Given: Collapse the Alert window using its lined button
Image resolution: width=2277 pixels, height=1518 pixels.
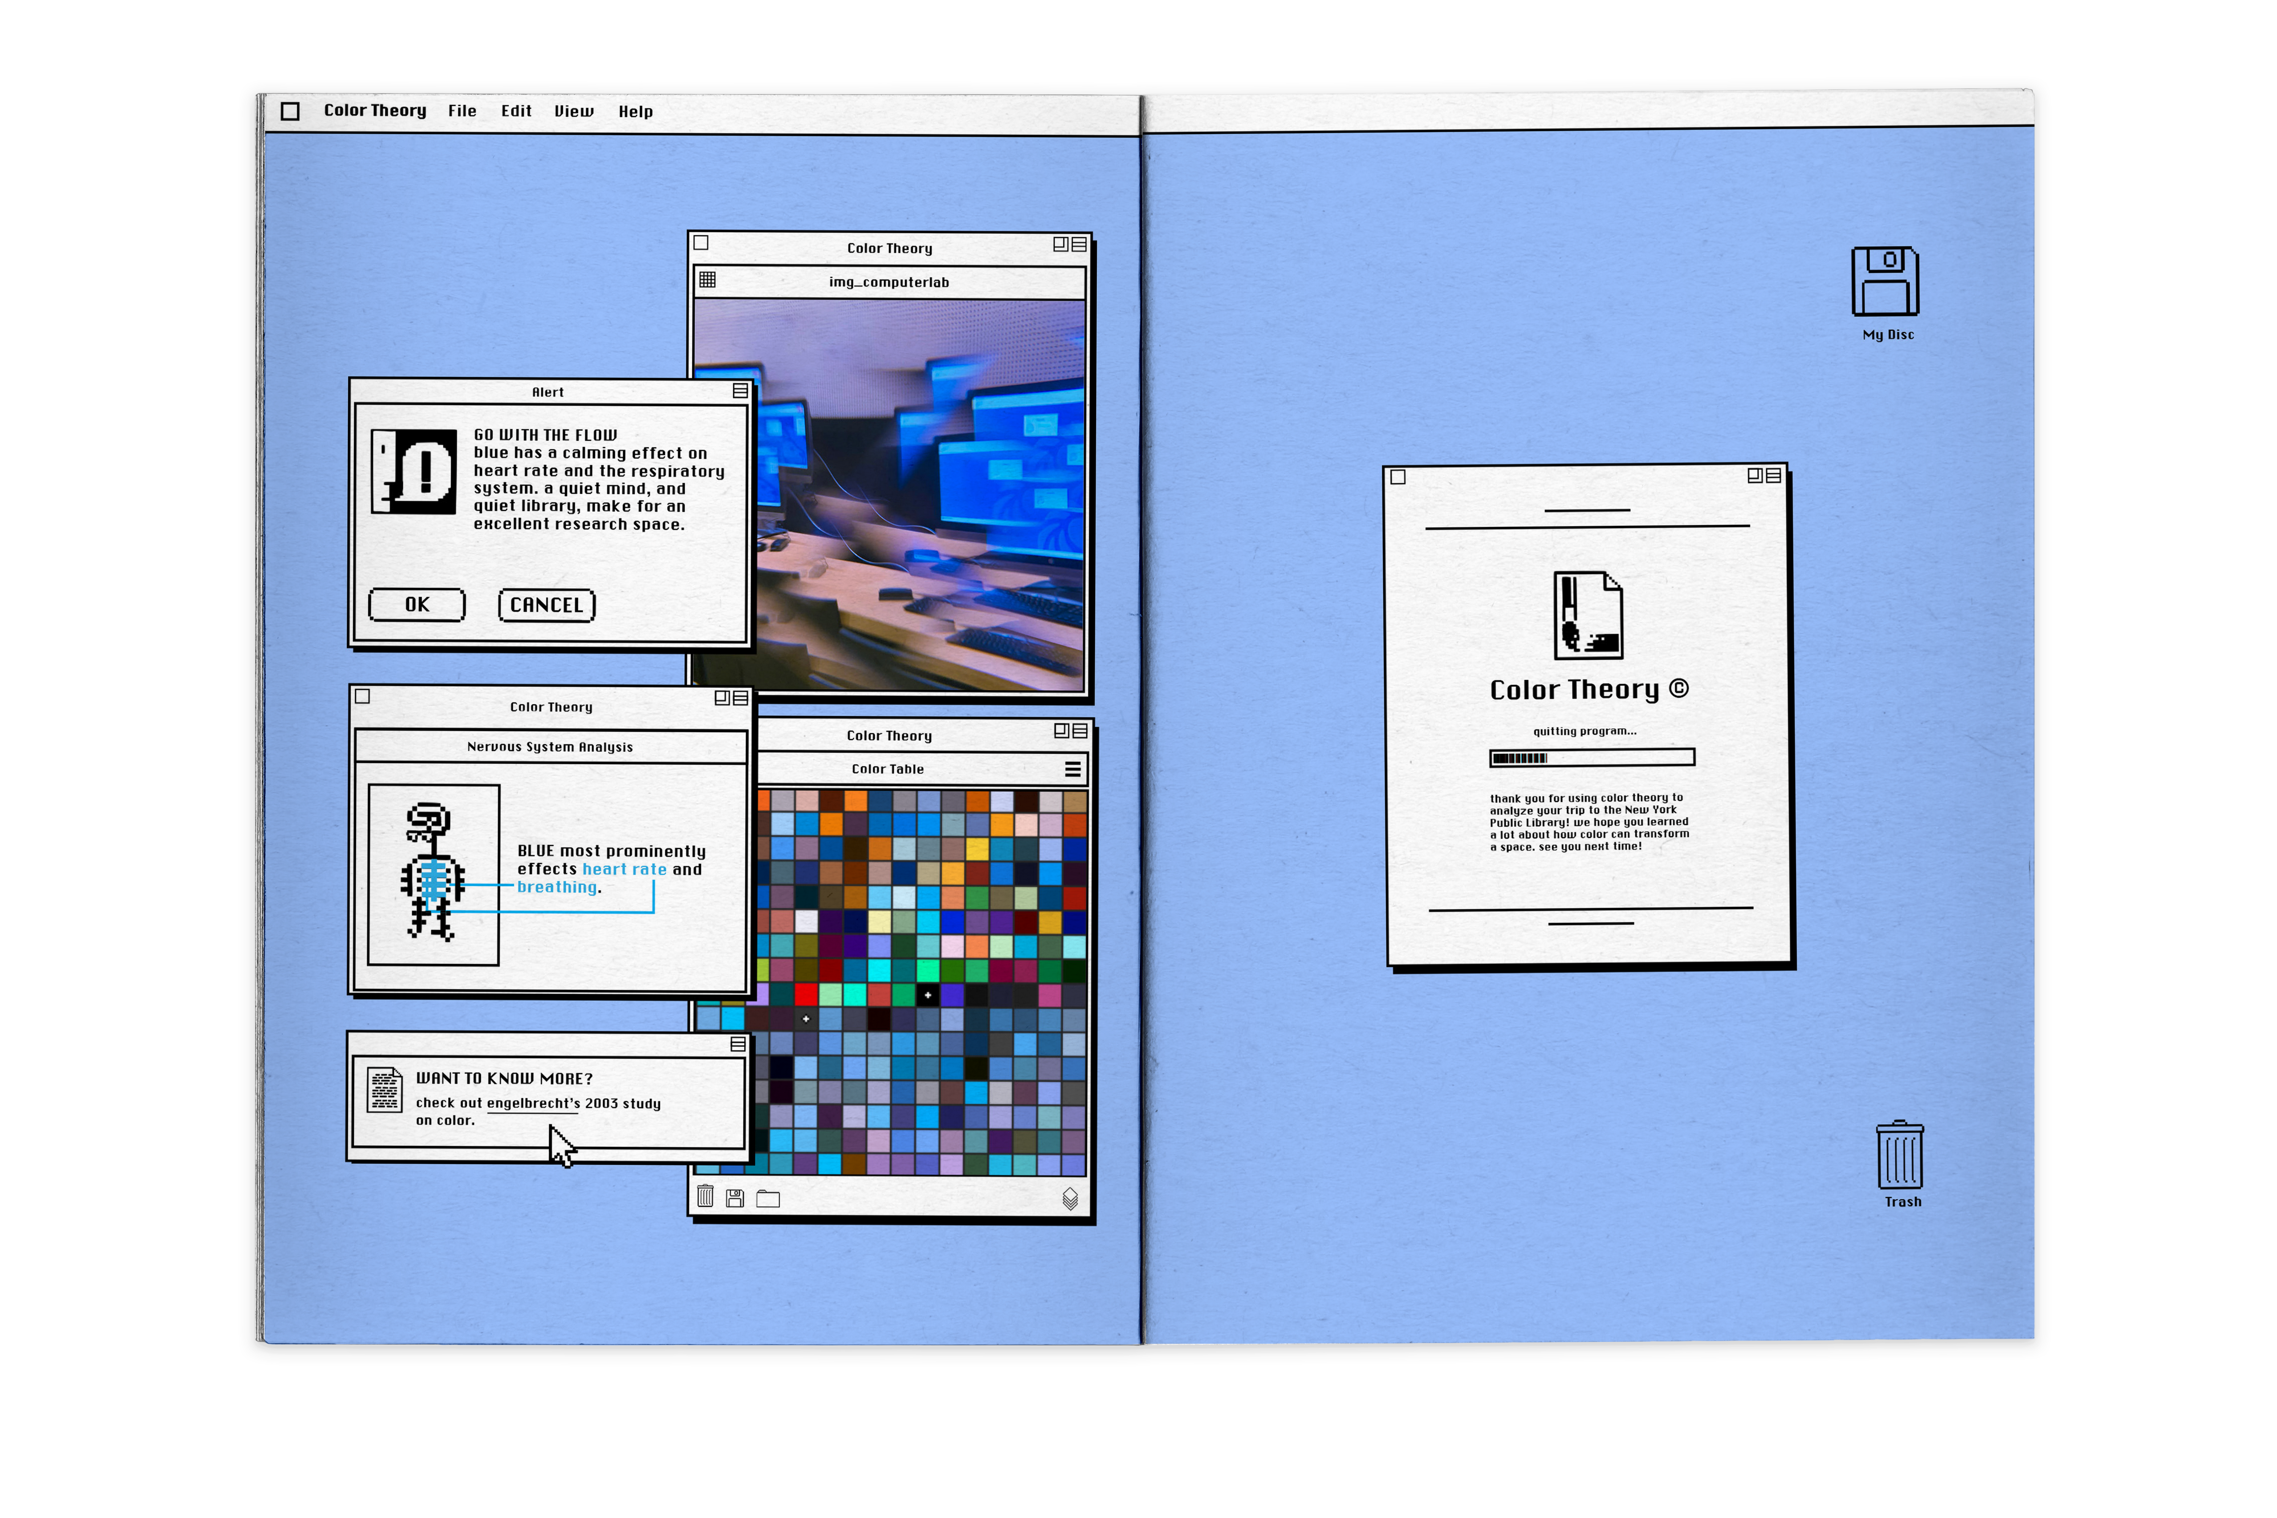Looking at the screenshot, I should click(x=741, y=391).
